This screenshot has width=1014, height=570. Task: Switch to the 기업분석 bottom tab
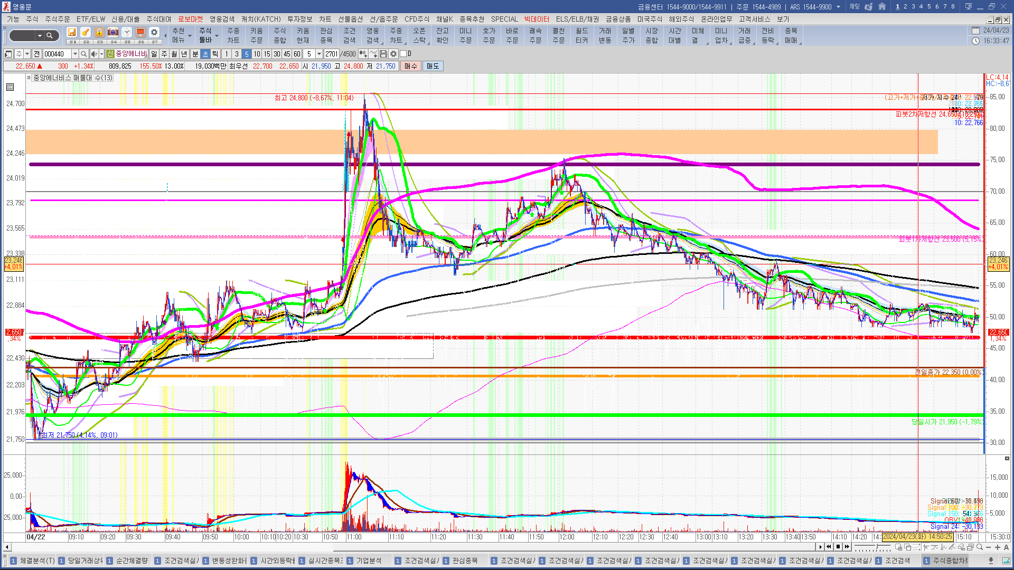[368, 560]
